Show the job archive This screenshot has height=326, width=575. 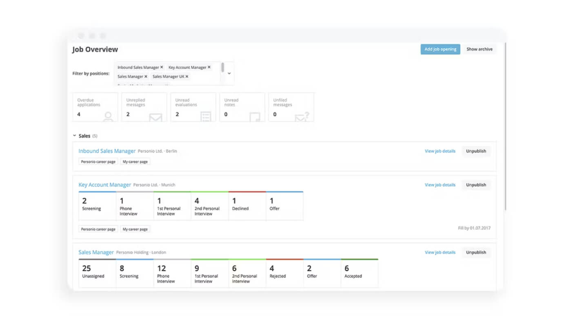point(480,49)
